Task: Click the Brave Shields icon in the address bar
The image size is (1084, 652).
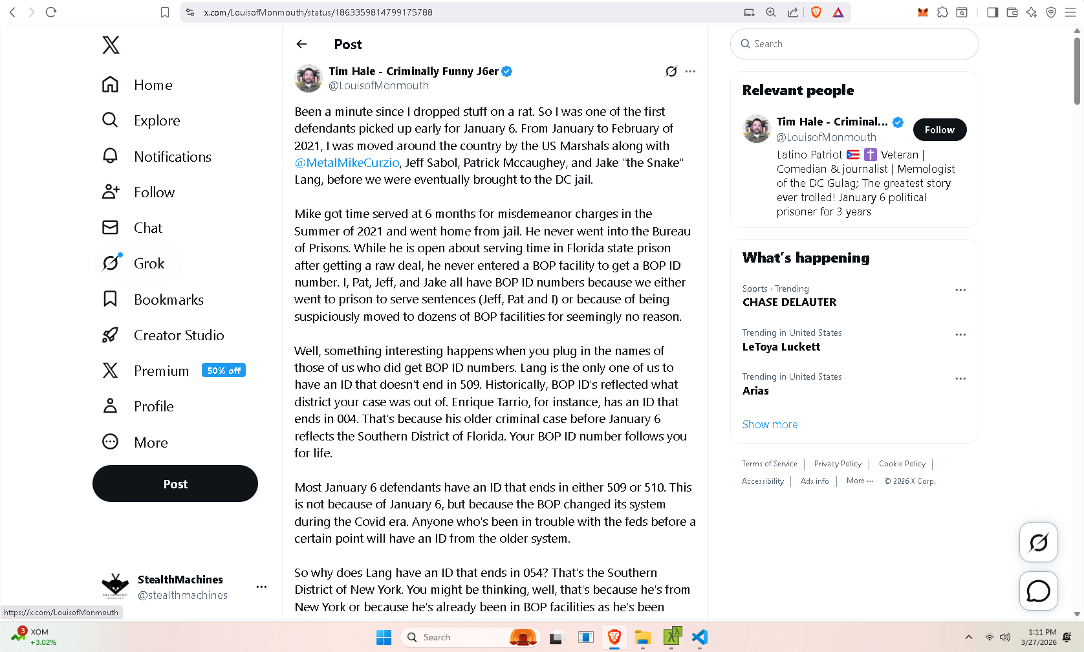Action: click(816, 12)
